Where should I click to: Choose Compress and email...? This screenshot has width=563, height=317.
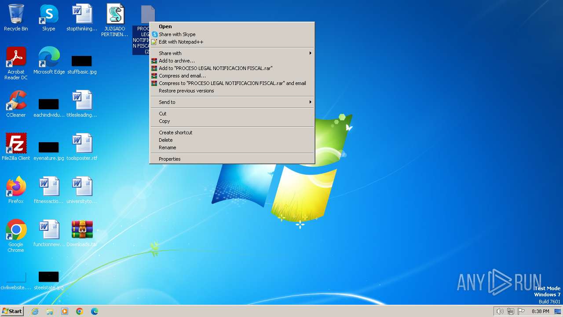click(x=232, y=76)
